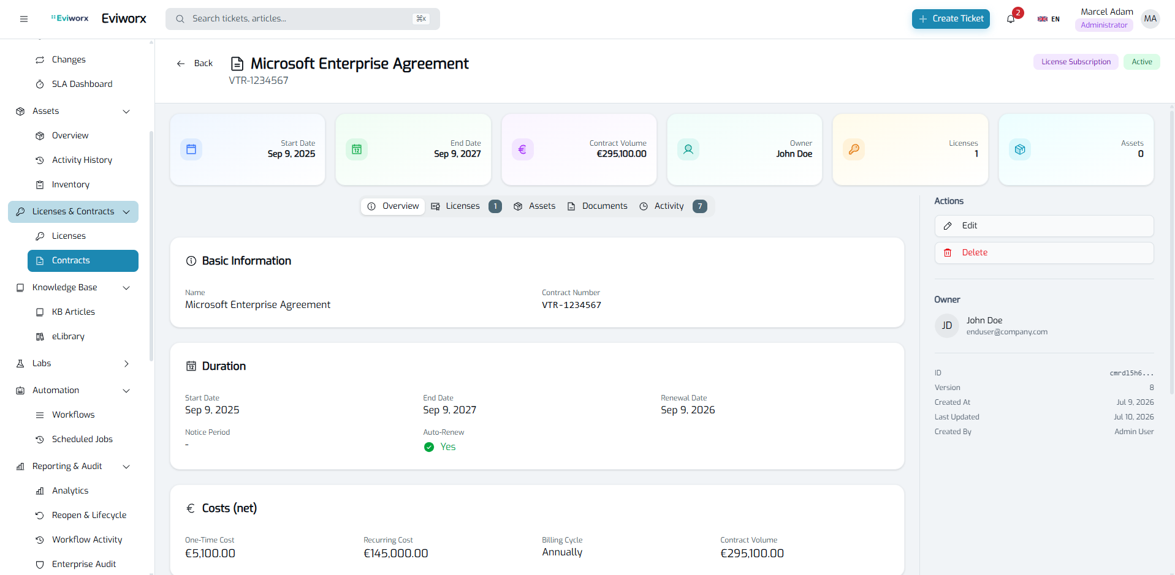
Task: Collapse the Automation sidebar section
Action: [x=73, y=390]
